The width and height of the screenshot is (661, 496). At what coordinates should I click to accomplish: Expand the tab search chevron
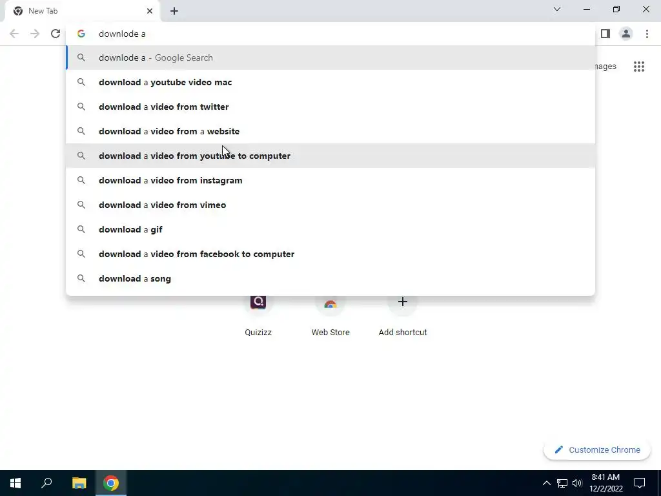pyautogui.click(x=557, y=9)
